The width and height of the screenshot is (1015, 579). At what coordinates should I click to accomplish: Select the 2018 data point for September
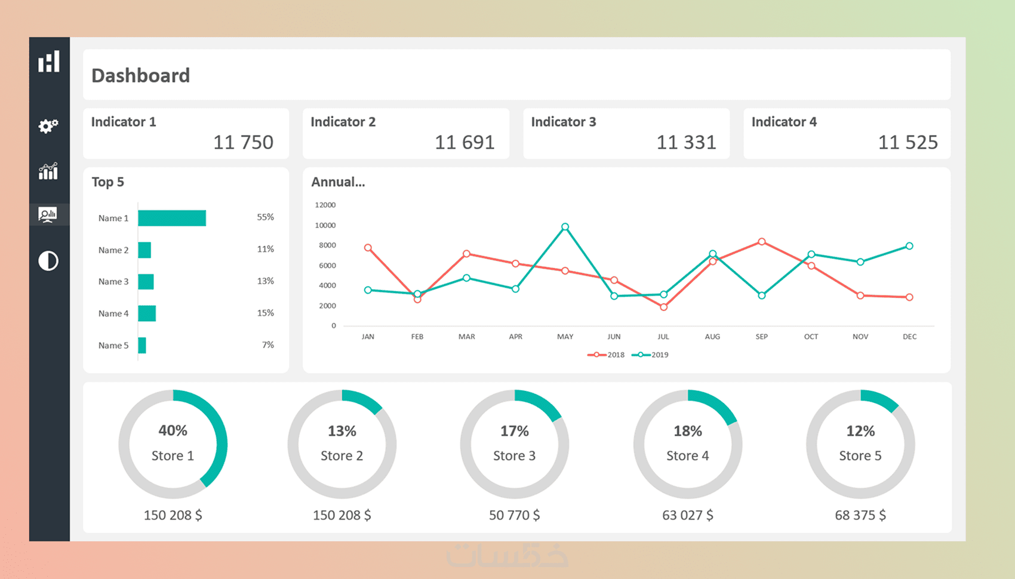[x=762, y=242]
